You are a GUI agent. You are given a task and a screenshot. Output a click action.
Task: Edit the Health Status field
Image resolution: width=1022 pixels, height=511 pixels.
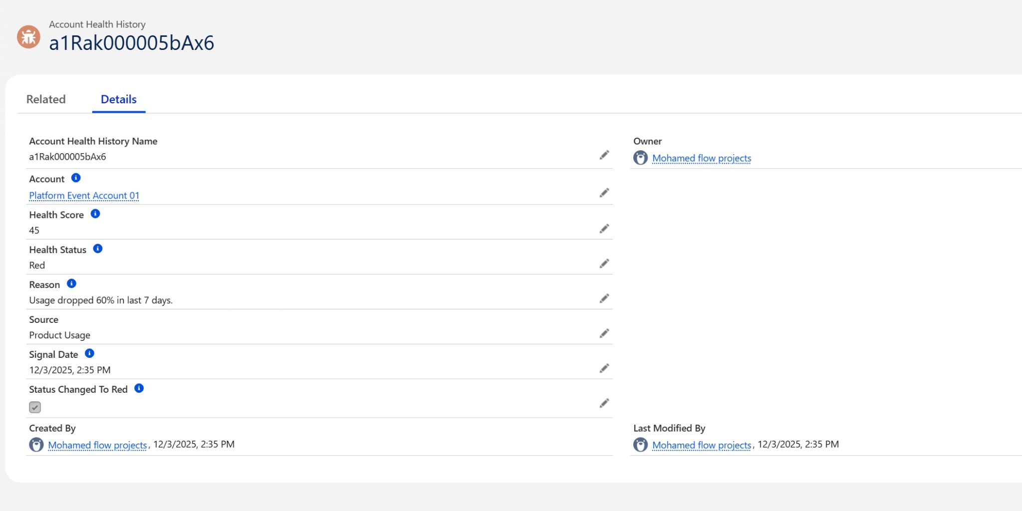[x=604, y=263]
